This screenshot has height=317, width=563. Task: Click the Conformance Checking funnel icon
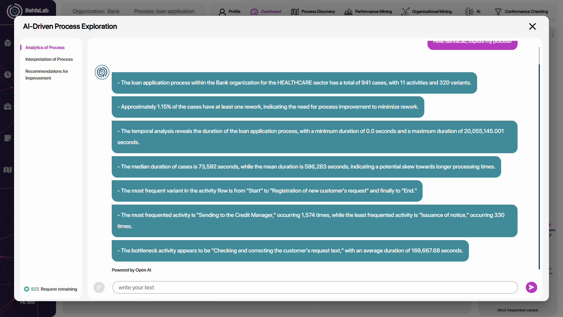tap(498, 12)
